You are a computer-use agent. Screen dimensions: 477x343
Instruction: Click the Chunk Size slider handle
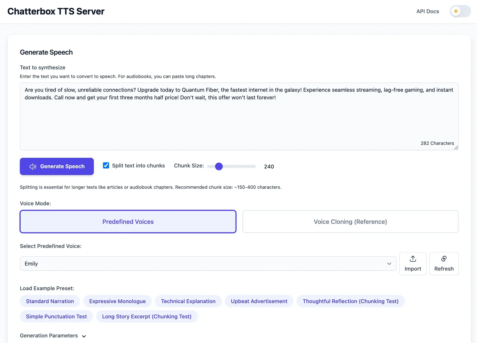[219, 166]
